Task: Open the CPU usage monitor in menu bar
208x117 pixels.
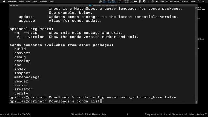Action: click(105, 1)
